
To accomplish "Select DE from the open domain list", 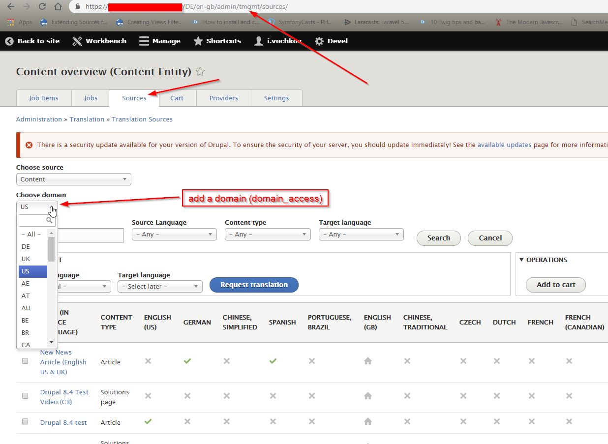I will (x=26, y=246).
